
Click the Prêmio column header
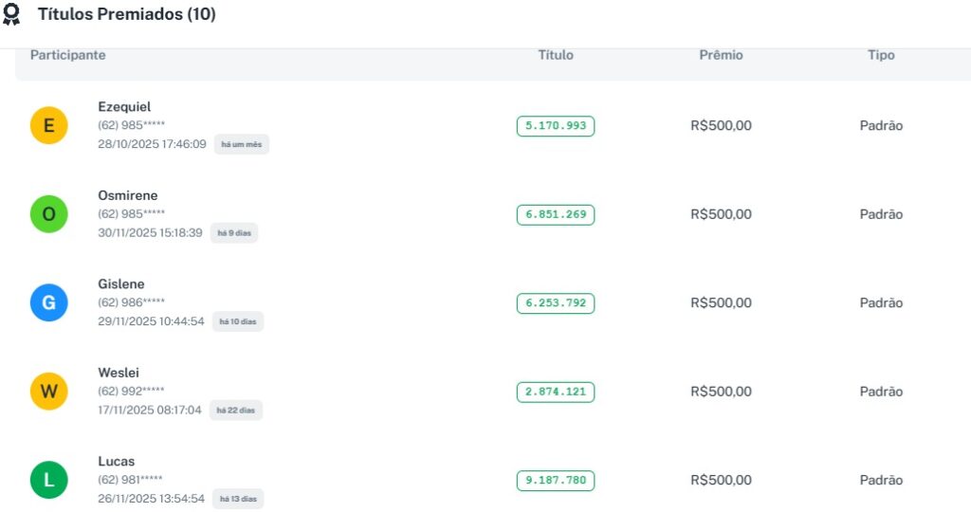[721, 55]
